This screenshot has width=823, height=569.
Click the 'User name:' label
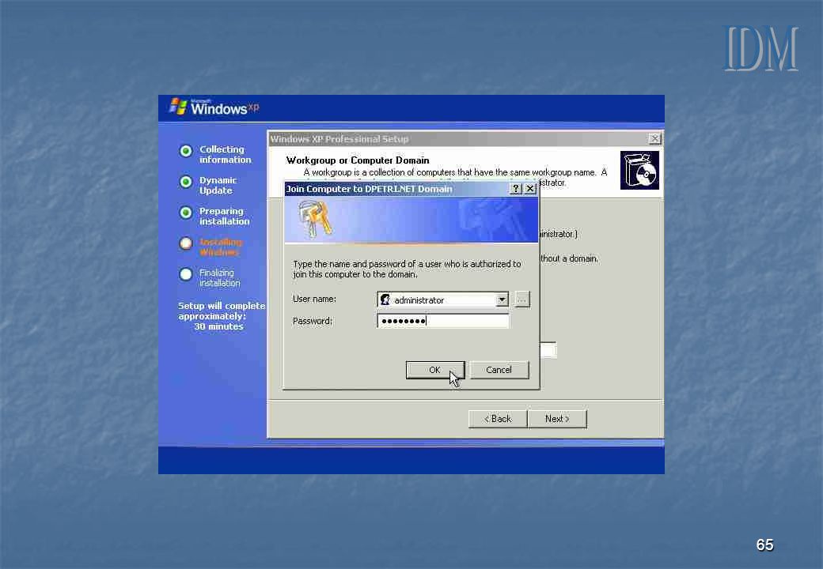tap(314, 300)
